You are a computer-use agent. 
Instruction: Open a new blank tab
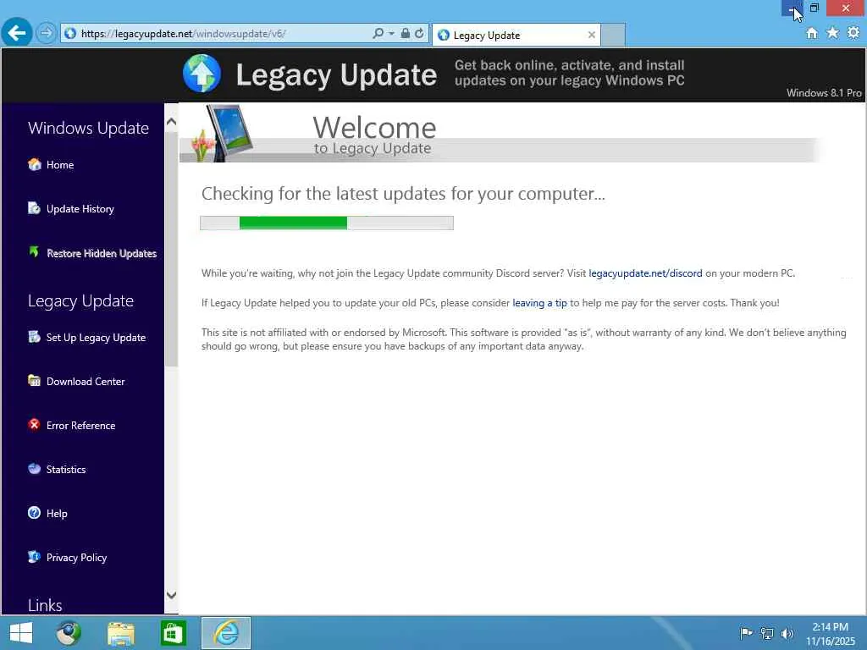pos(613,36)
